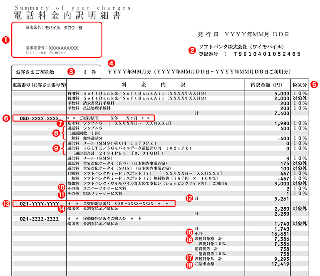Click the 料金内訳 column header
Screen dimensions: 320x276
[x=153, y=85]
